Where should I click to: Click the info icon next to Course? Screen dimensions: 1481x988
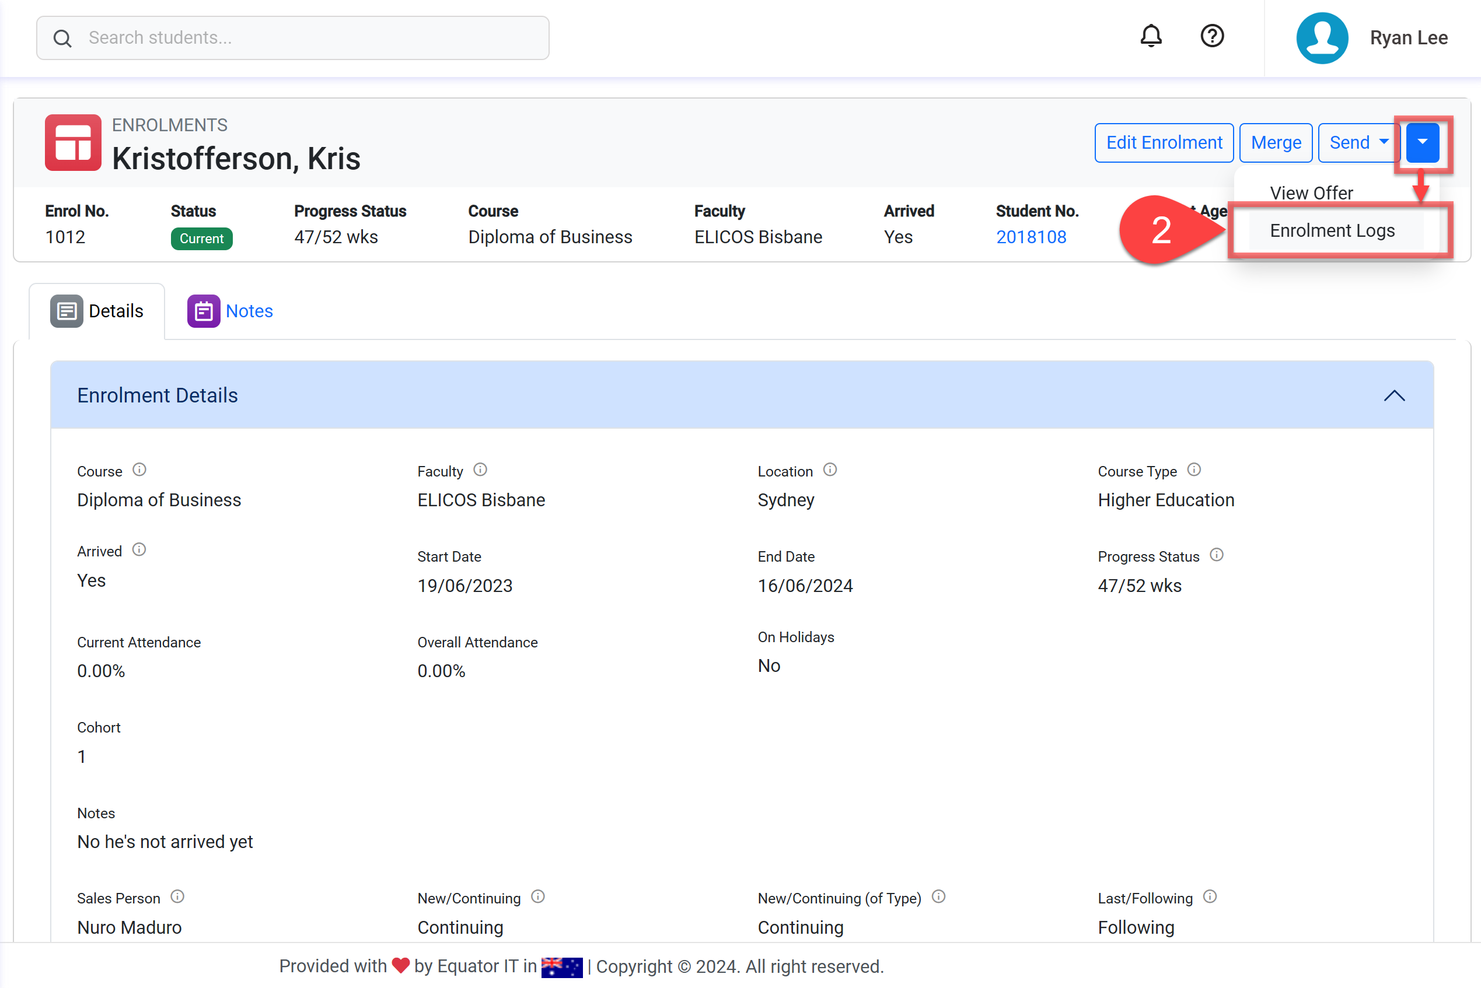[139, 470]
